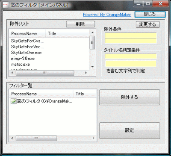Sort exclusion list by Title header
The height and width of the screenshot is (156, 171).
click(68, 34)
